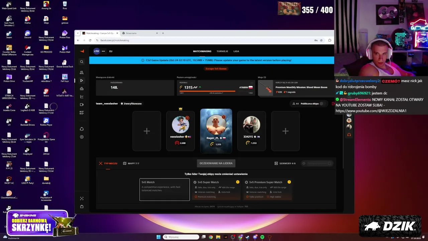Open the rankings bar chart sidebar icon
Image resolution: width=428 pixels, height=241 pixels.
point(82,89)
